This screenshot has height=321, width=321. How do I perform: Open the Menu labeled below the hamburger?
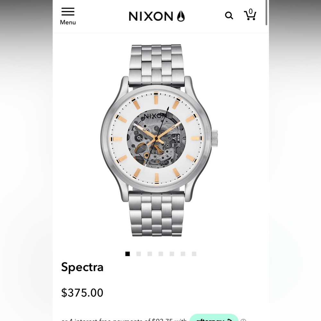(x=68, y=22)
